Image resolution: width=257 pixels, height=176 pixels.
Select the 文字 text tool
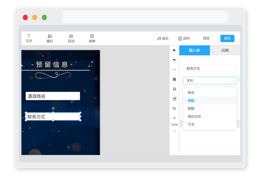click(29, 38)
